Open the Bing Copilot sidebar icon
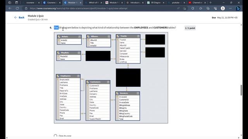248x139 pixels. pos(238,8)
